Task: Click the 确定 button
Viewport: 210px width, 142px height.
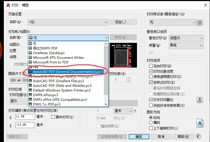Action: click(x=139, y=137)
